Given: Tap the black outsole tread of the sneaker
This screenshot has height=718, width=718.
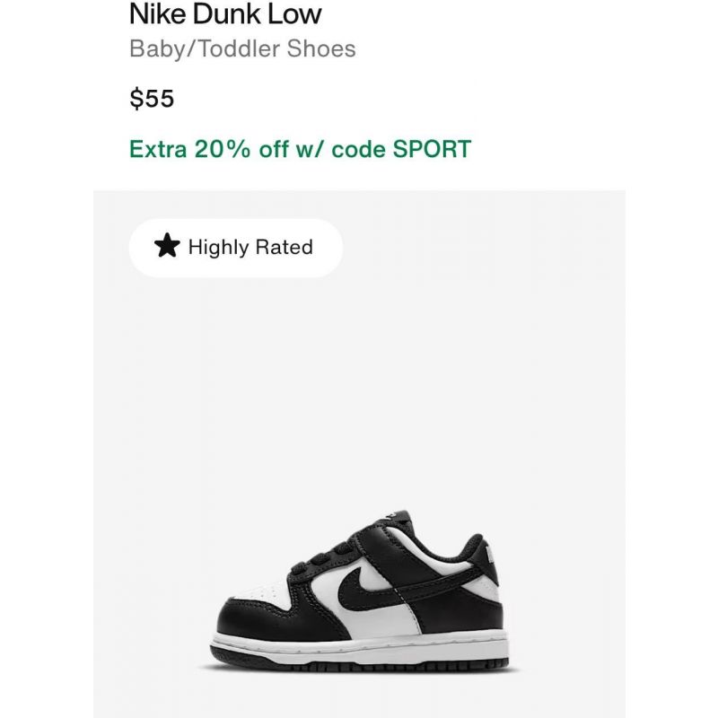Looking at the screenshot, I should tap(360, 663).
